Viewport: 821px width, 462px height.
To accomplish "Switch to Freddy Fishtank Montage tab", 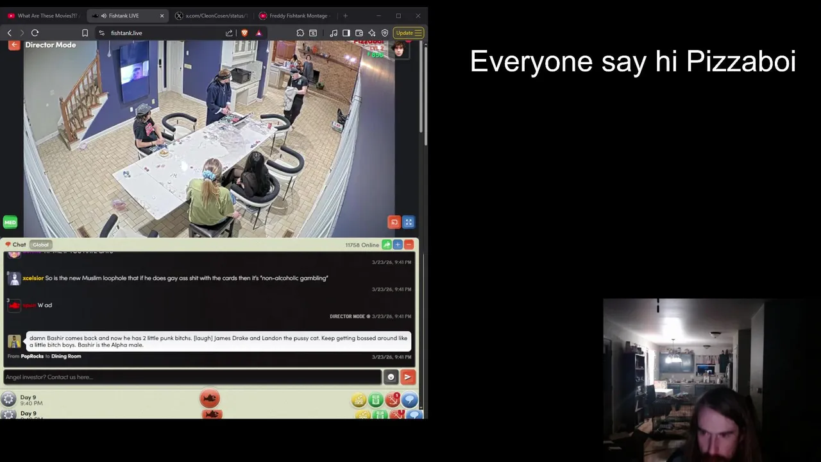I will (x=295, y=15).
